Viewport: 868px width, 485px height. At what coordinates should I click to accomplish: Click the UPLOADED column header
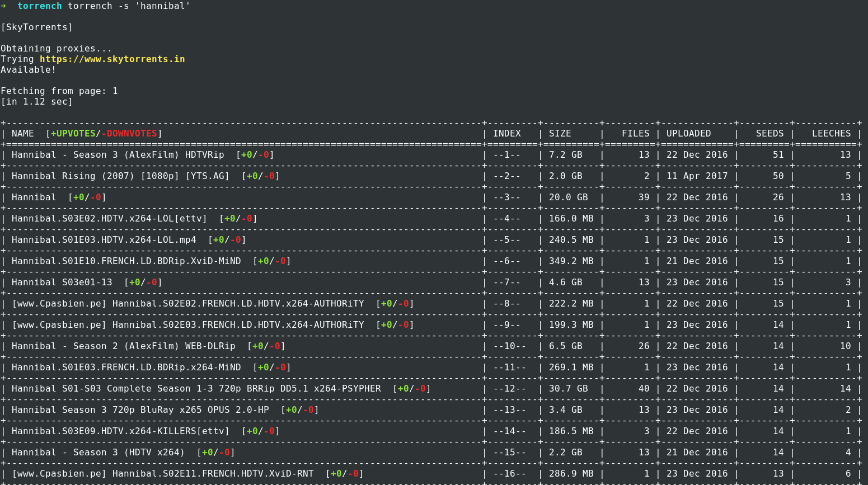tap(689, 133)
